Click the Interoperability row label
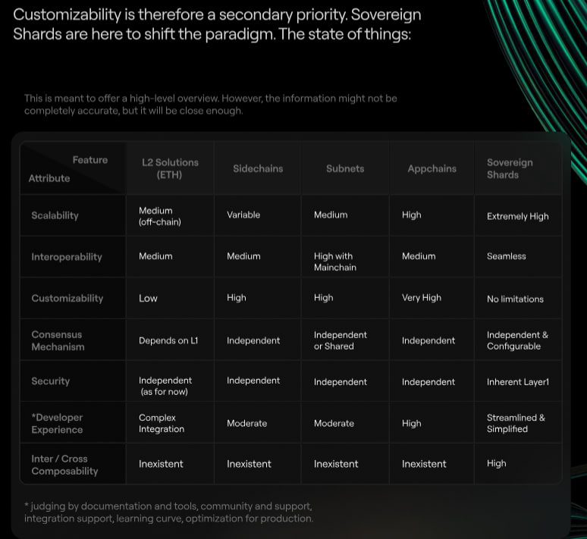 (67, 257)
